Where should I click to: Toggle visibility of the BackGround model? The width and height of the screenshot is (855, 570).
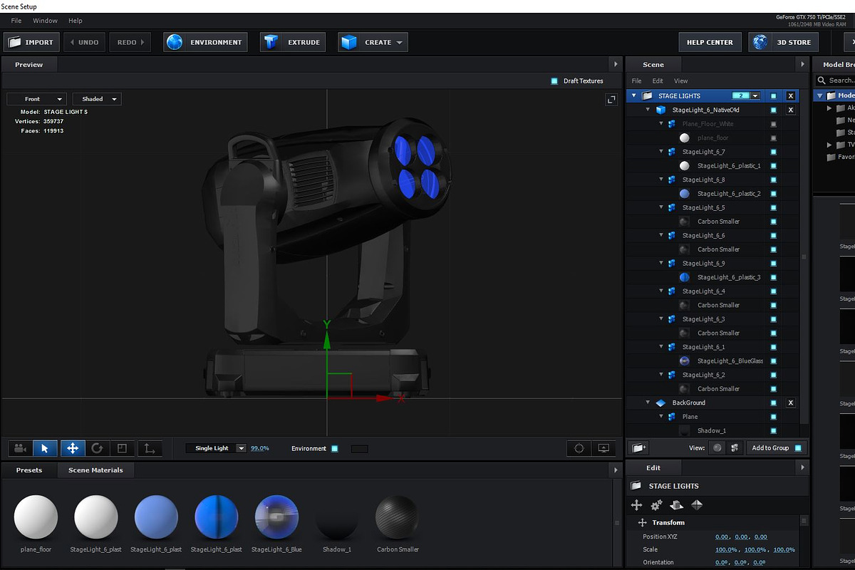click(773, 403)
